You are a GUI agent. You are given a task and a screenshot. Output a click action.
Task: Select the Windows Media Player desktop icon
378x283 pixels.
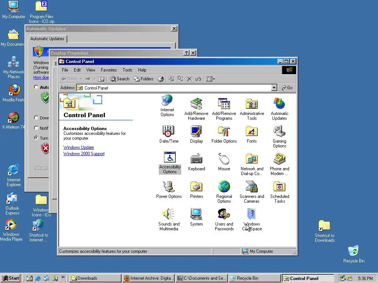click(11, 230)
